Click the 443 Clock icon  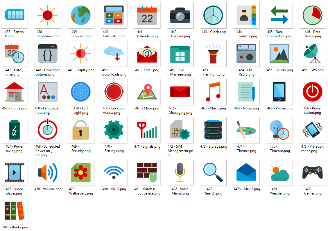[213, 15]
